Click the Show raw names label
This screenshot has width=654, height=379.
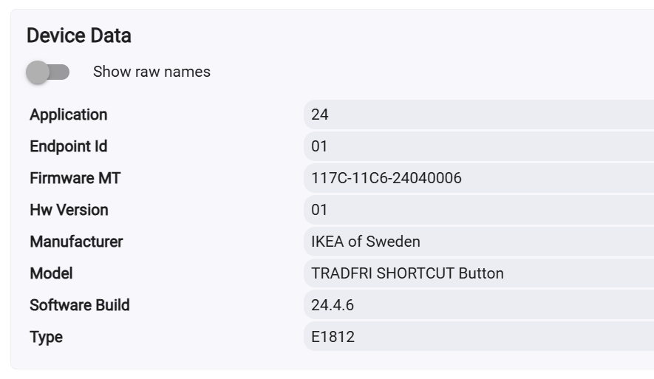pos(151,72)
